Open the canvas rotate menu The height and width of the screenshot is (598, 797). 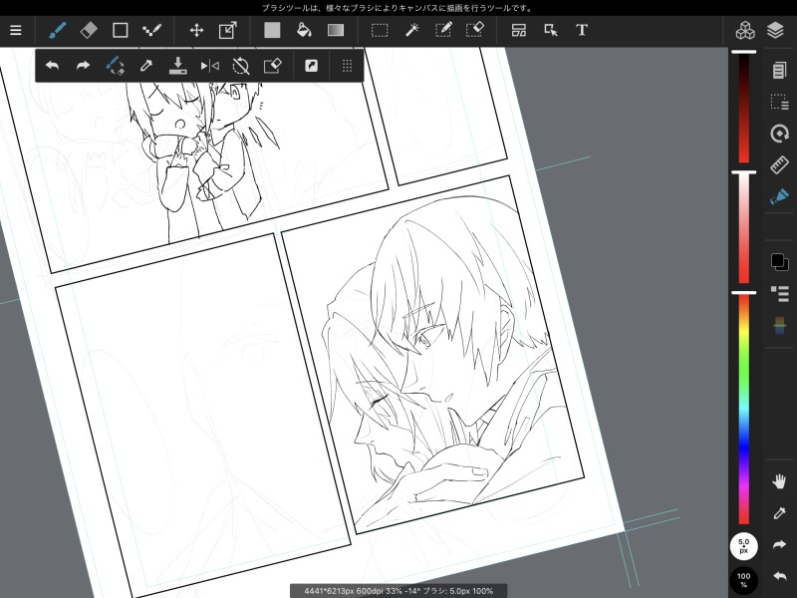coord(779,134)
